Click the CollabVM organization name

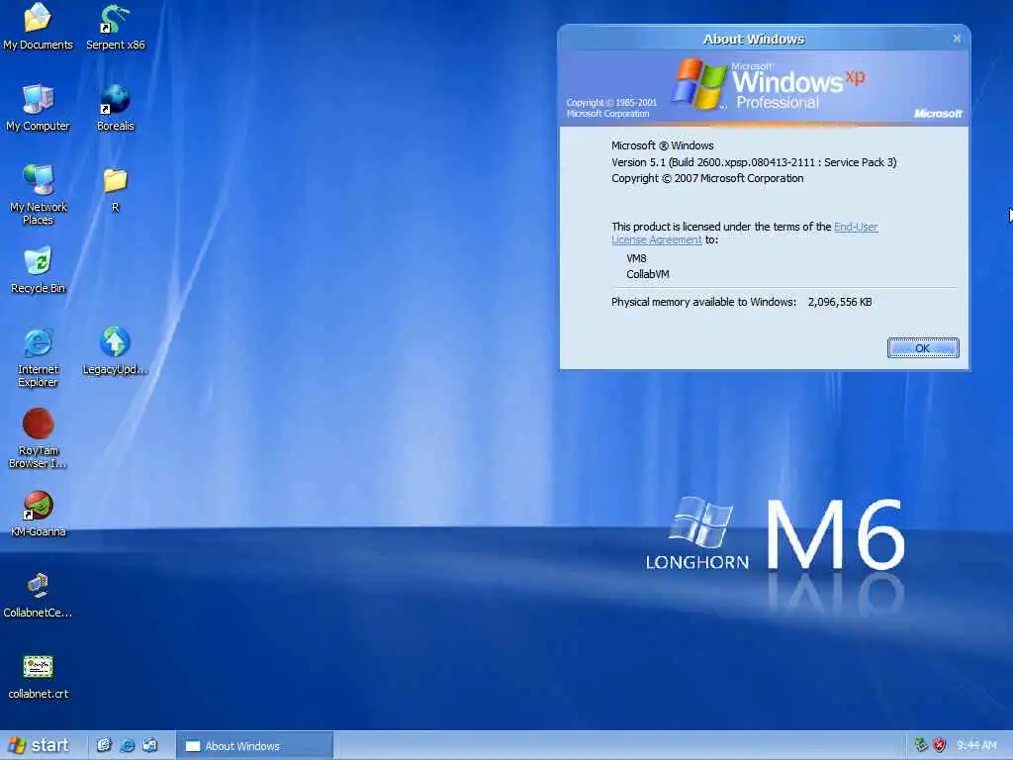(x=647, y=274)
